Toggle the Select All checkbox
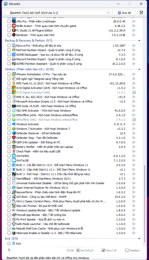 click(x=103, y=250)
